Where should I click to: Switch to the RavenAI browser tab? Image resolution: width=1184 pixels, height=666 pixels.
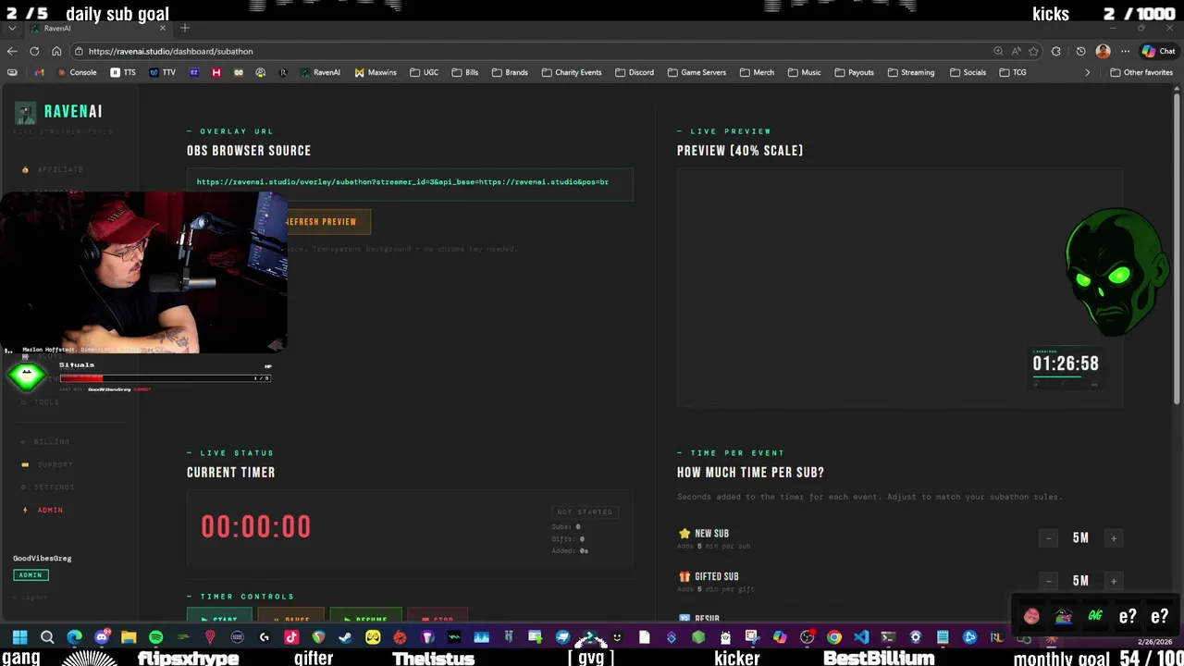pos(97,28)
